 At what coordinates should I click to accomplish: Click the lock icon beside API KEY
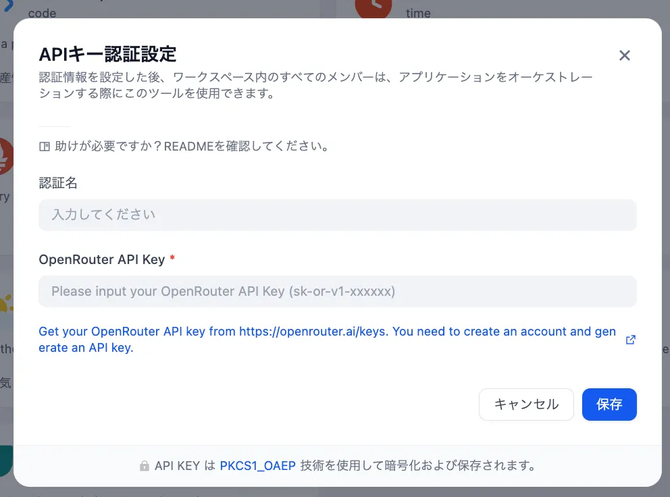[x=144, y=466]
